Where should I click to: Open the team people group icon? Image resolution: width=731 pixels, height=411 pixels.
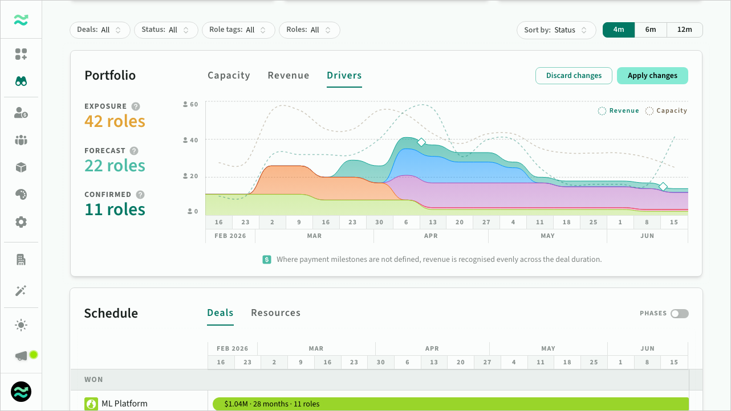click(x=21, y=140)
